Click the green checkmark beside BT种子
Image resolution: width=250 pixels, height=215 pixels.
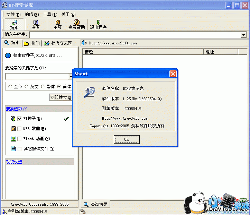tap(66, 119)
